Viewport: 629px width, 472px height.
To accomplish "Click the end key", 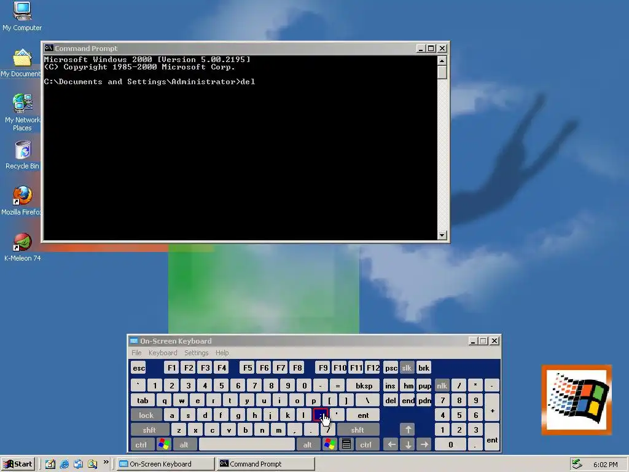I will pyautogui.click(x=408, y=401).
